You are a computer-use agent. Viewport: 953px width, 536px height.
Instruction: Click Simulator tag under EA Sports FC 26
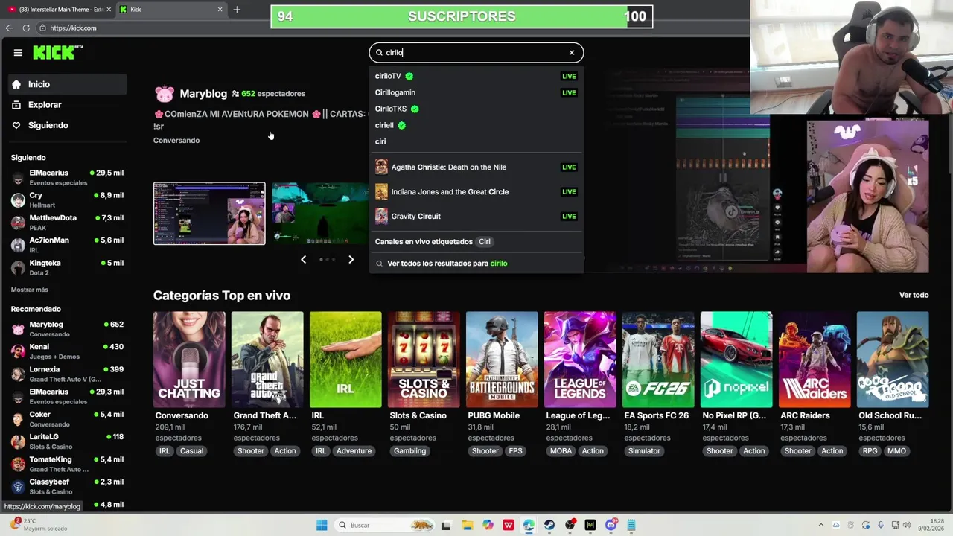click(644, 451)
